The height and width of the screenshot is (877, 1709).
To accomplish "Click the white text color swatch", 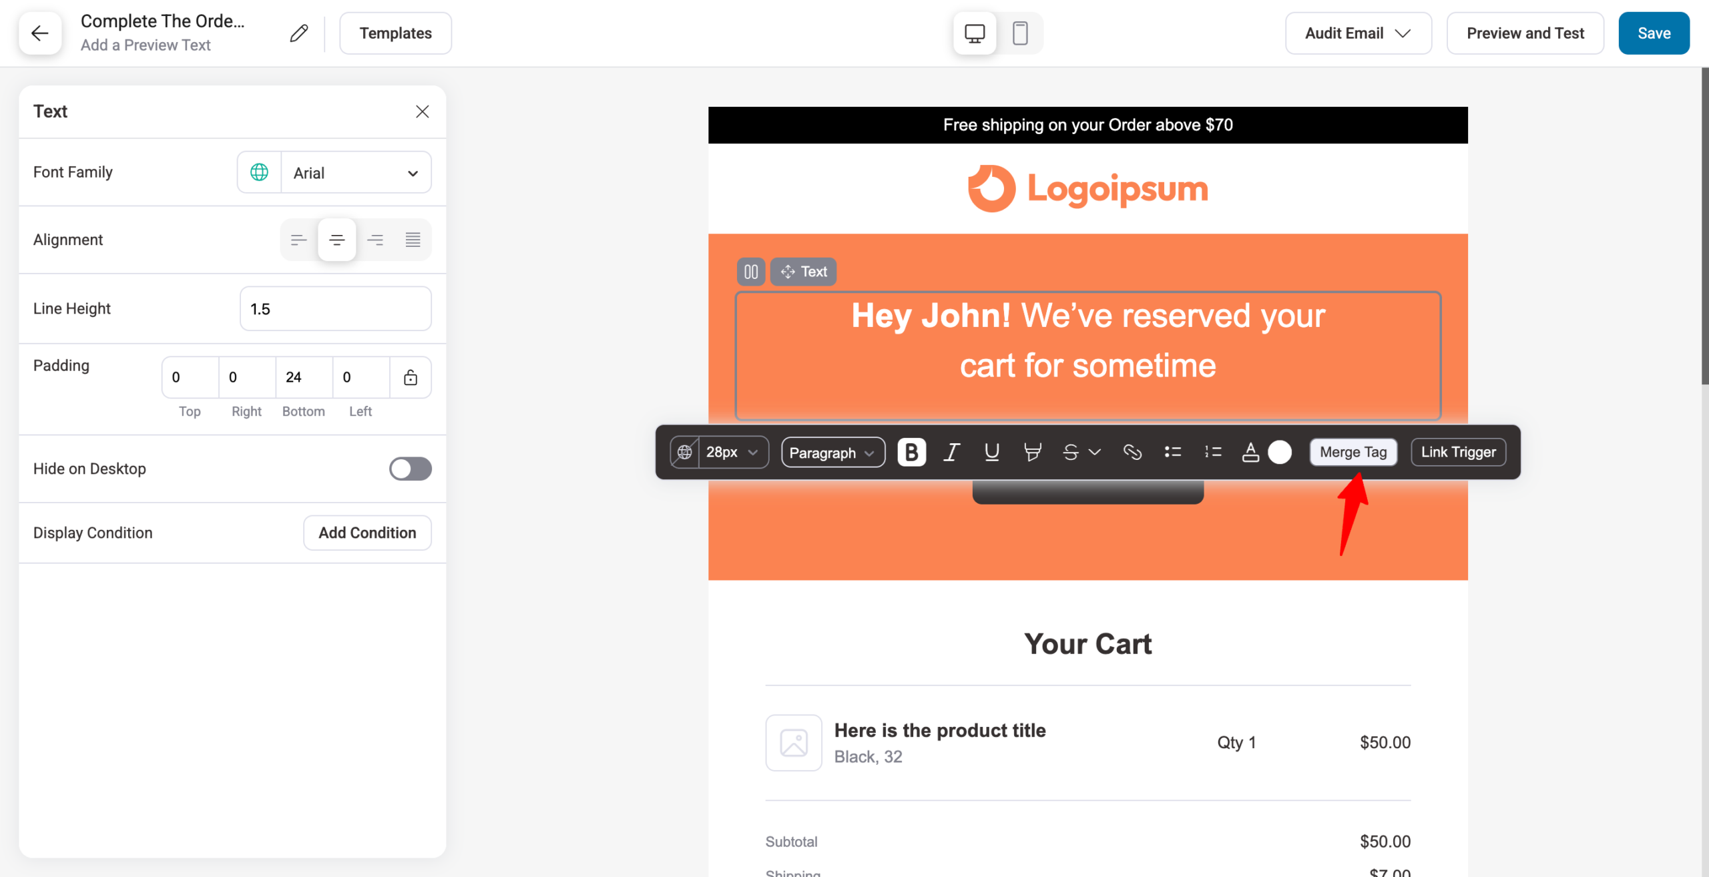I will pos(1280,452).
